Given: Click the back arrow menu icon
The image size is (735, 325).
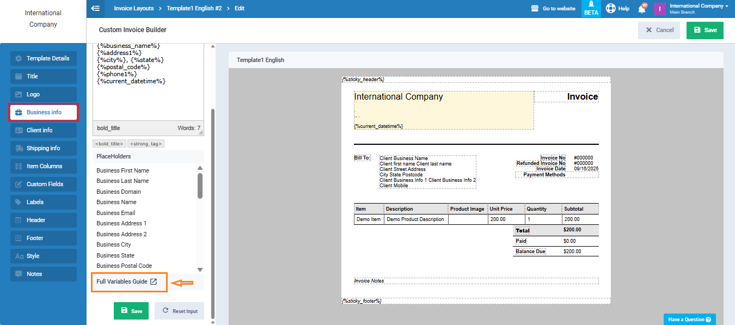Looking at the screenshot, I should (x=96, y=8).
